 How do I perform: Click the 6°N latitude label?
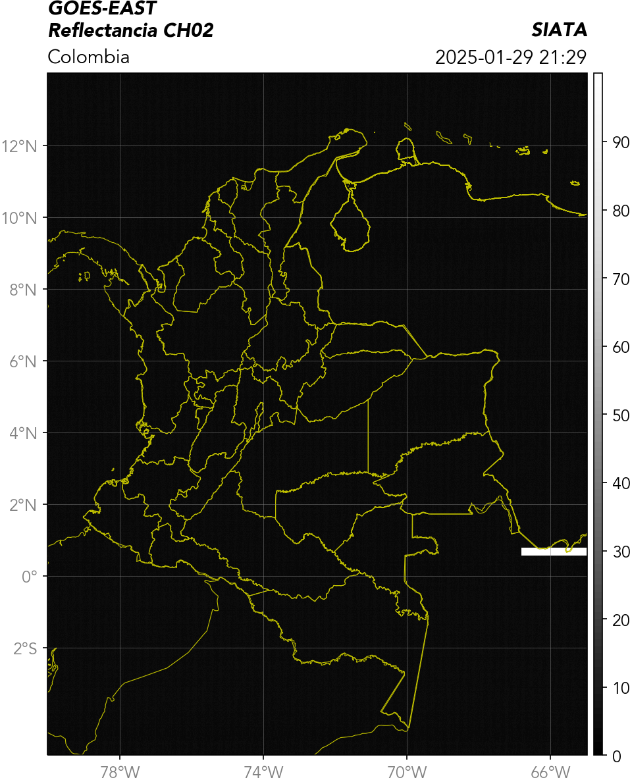(23, 361)
